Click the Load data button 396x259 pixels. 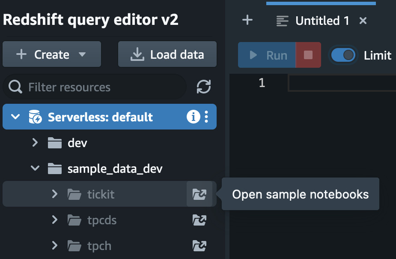[x=167, y=54]
